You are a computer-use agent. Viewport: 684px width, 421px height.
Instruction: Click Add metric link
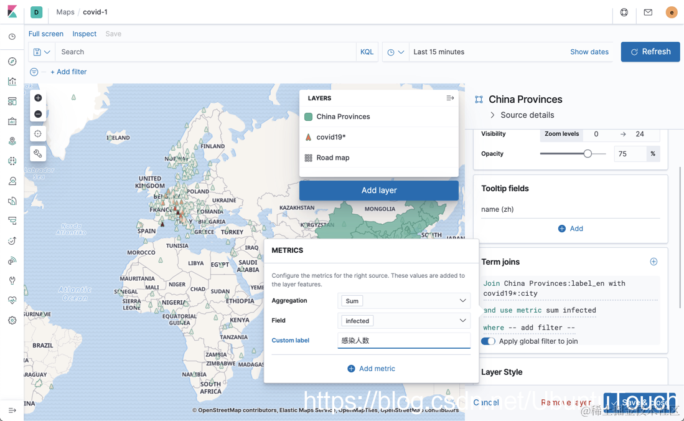tap(371, 369)
